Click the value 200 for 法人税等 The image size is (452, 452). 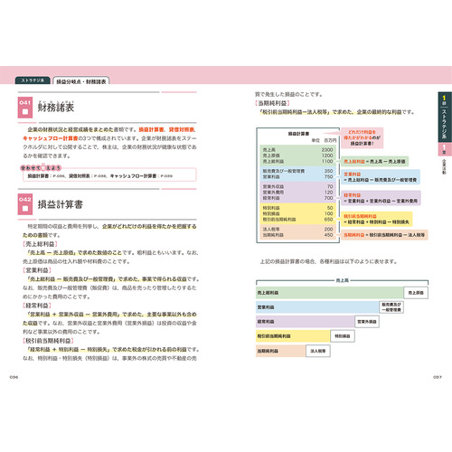coord(328,229)
